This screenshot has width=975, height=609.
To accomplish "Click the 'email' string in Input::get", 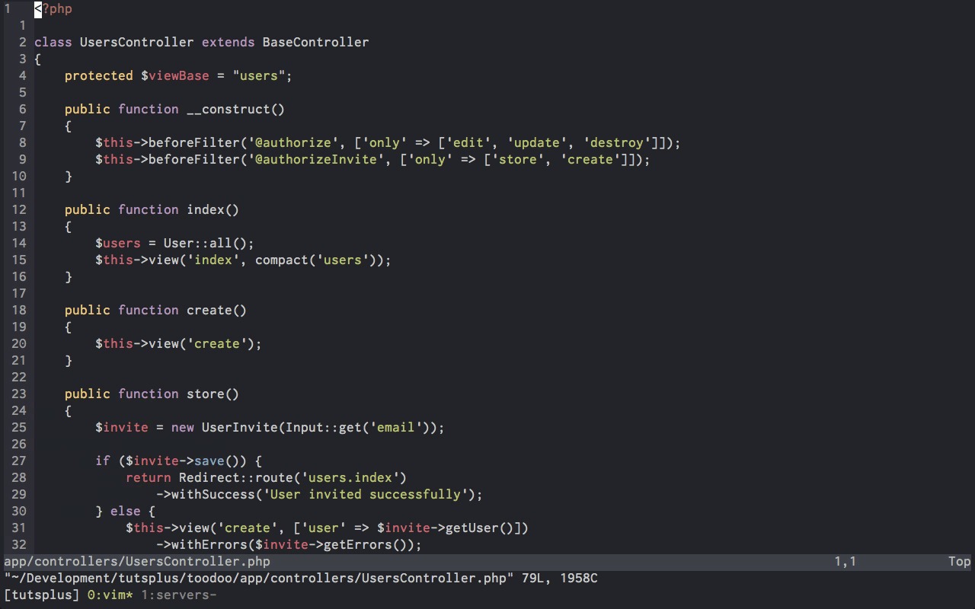I will [396, 428].
